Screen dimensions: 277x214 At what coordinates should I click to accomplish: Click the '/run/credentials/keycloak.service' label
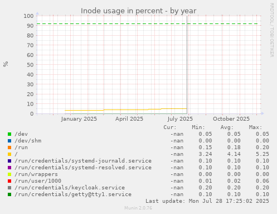[70, 188]
